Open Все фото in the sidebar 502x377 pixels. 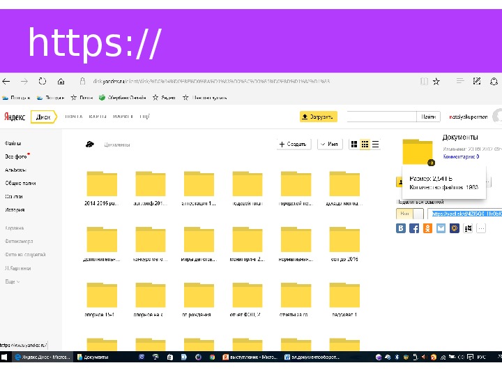tap(16, 156)
